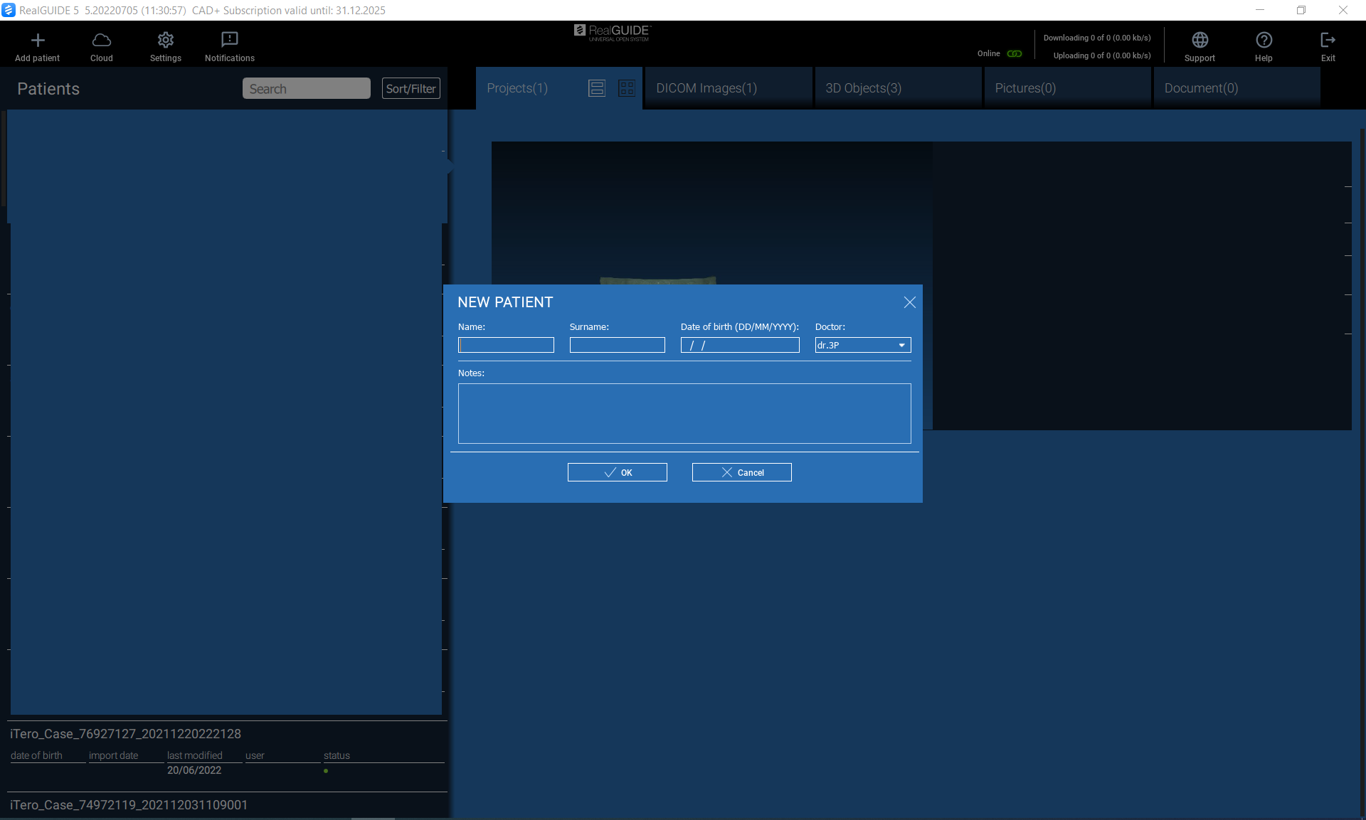1366x820 pixels.
Task: Click into the Notes text area
Action: point(684,414)
